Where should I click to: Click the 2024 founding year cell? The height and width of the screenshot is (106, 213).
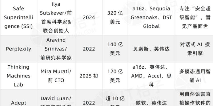pyautogui.click(x=89, y=18)
